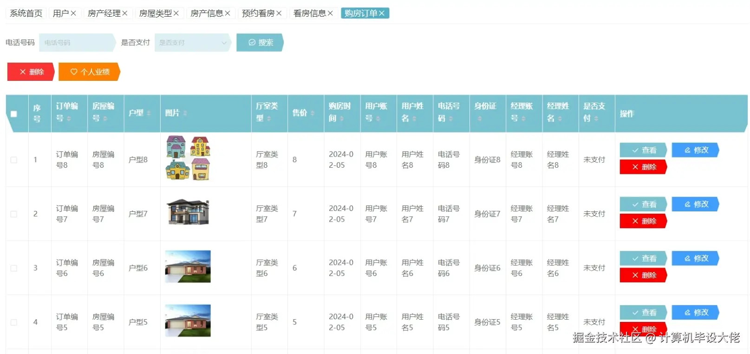Image resolution: width=750 pixels, height=354 pixels.
Task: Select the 身份证8 cell text
Action: pos(487,160)
